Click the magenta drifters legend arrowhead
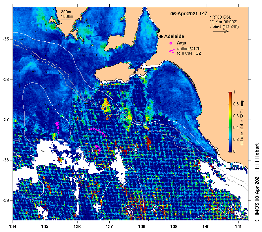Screen dimensions: 262x232 click(x=172, y=51)
